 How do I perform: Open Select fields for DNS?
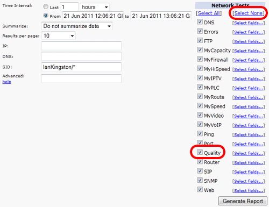(249, 23)
